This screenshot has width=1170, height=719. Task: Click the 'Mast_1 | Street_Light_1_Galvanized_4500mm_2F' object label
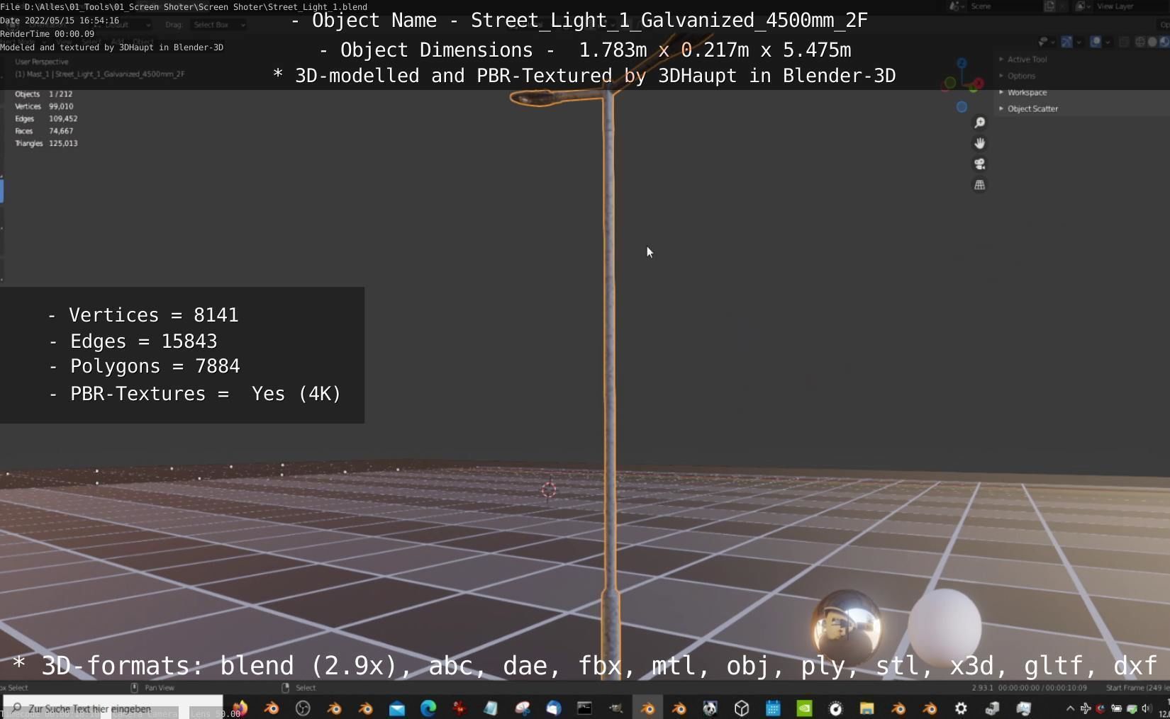click(x=100, y=74)
